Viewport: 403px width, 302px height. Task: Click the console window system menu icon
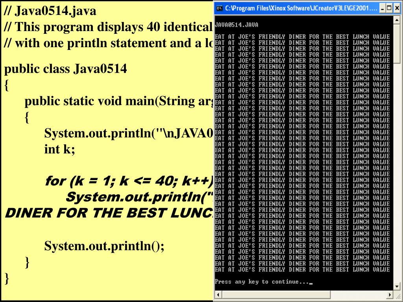click(219, 9)
